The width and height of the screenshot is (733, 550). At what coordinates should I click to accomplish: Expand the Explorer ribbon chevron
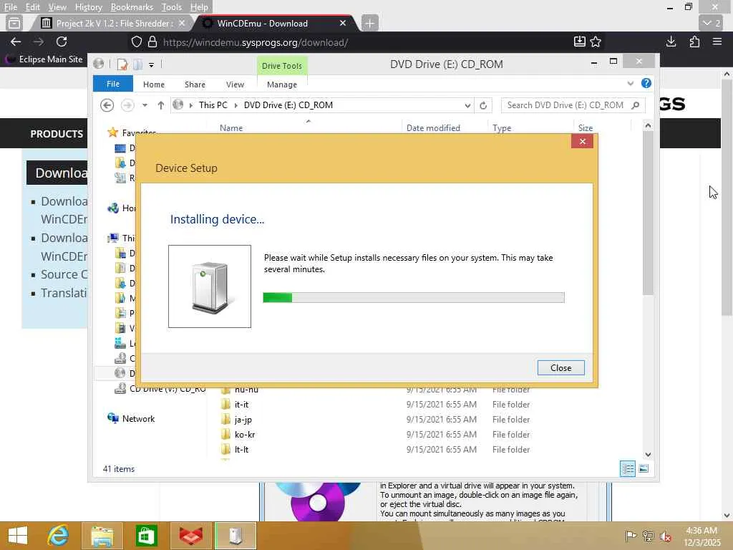pos(631,84)
